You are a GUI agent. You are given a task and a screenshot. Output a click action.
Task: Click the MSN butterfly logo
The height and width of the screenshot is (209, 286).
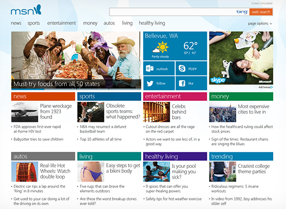26,10
